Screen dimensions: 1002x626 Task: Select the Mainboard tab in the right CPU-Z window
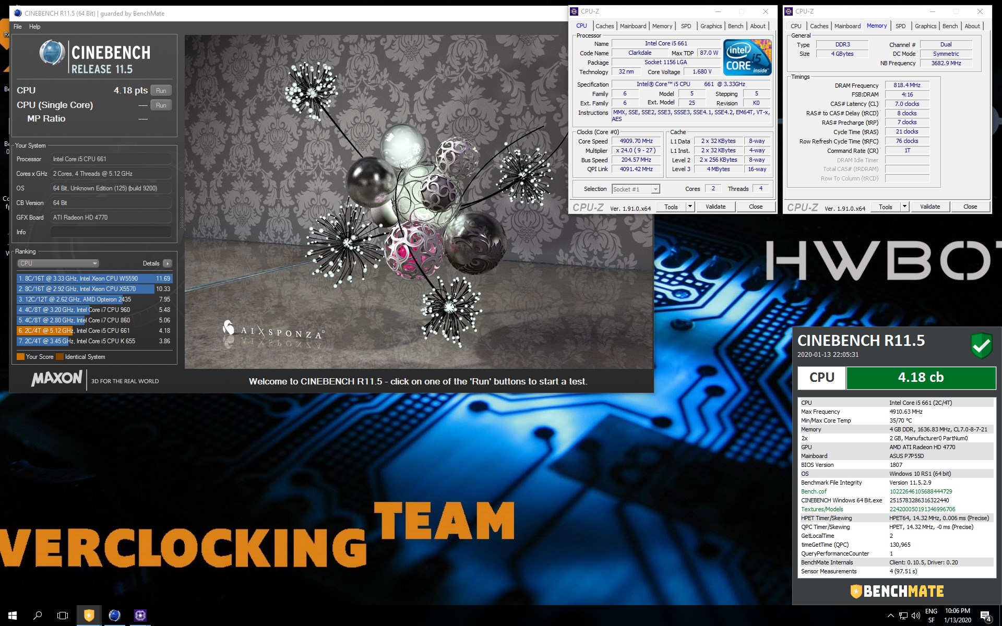(x=847, y=26)
